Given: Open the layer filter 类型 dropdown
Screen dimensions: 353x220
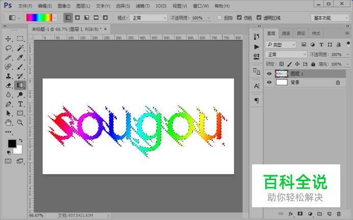Looking at the screenshot, I should pos(281,45).
